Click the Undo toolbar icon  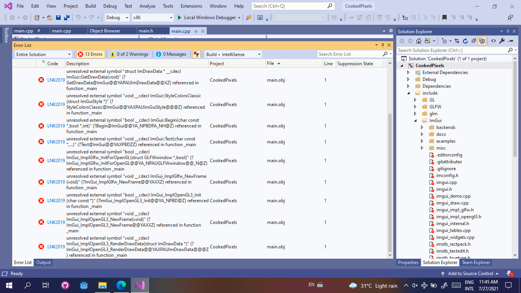coord(79,18)
